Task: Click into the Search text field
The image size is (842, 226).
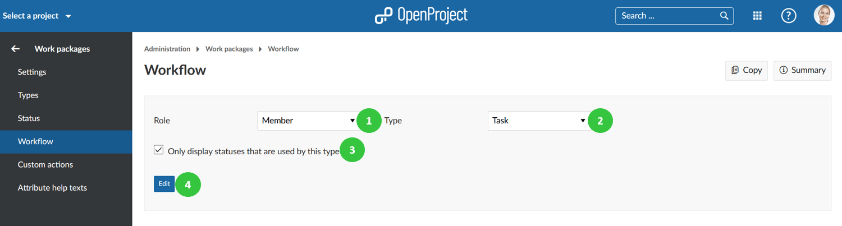Action: (667, 16)
